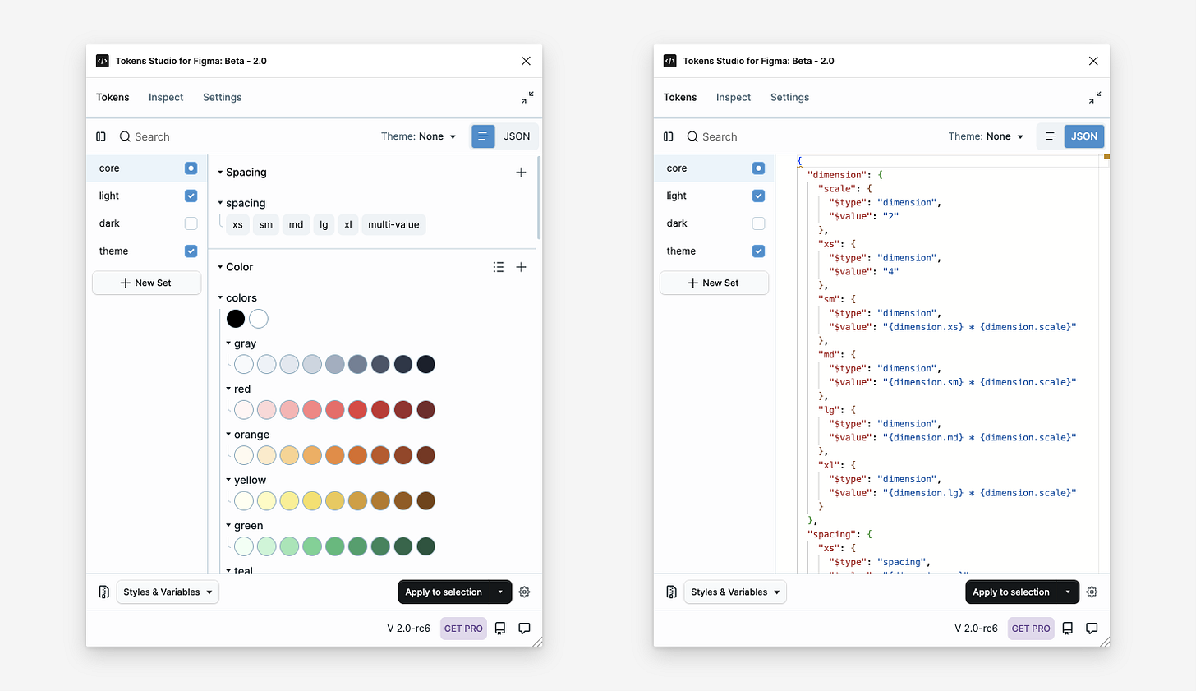The height and width of the screenshot is (691, 1196).
Task: Toggle light set checkbox in left window
Action: pos(191,196)
